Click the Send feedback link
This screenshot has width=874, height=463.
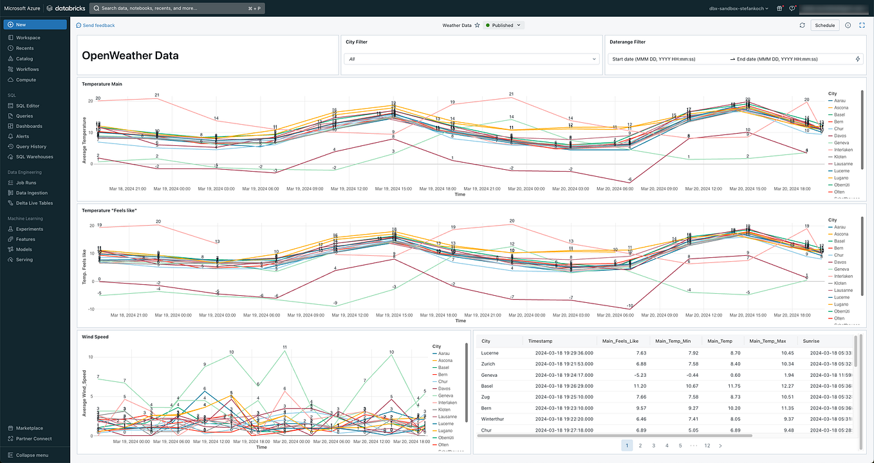tap(95, 25)
